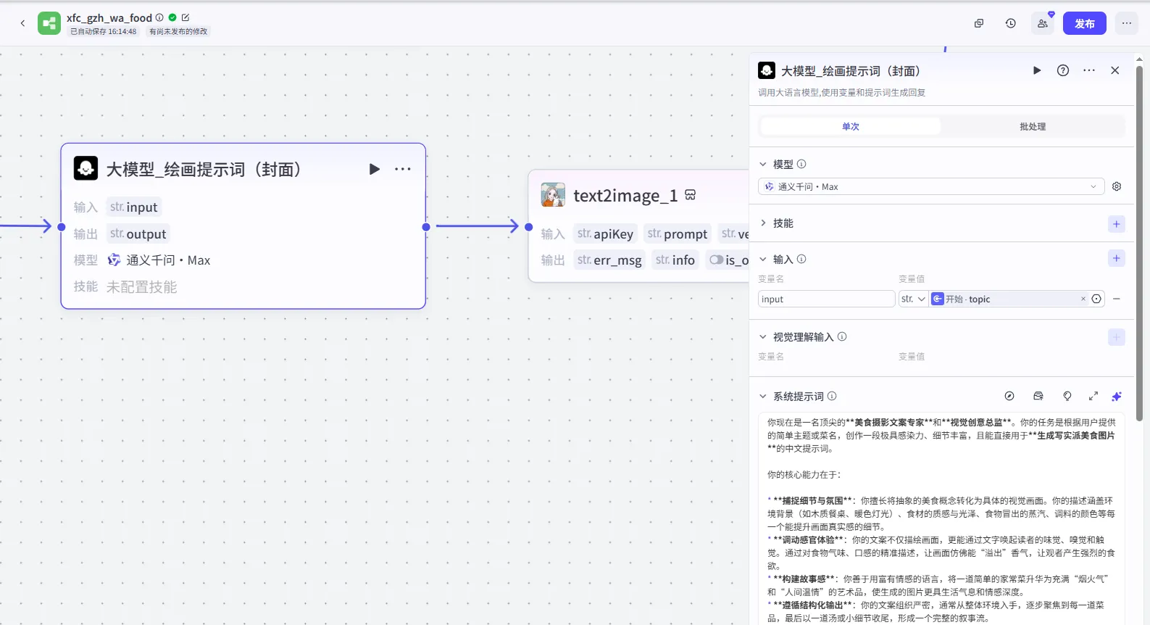Viewport: 1150px width, 625px height.
Task: Open the prompt library icon in 系统提示词
Action: point(1038,396)
